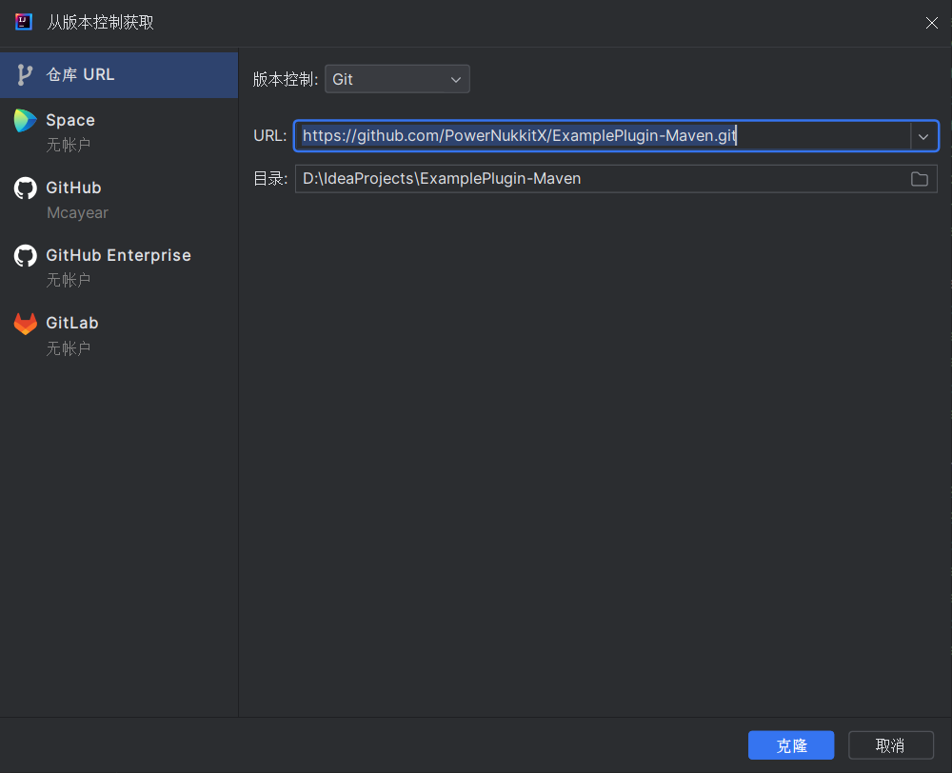This screenshot has width=952, height=773.
Task: Click the GitHub Enterprise octocat icon
Action: [x=25, y=256]
